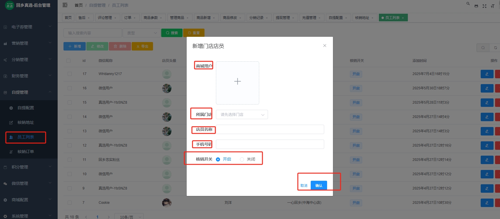Select the 开启 radio option for 核销开关
500x219 pixels.
[x=218, y=159]
